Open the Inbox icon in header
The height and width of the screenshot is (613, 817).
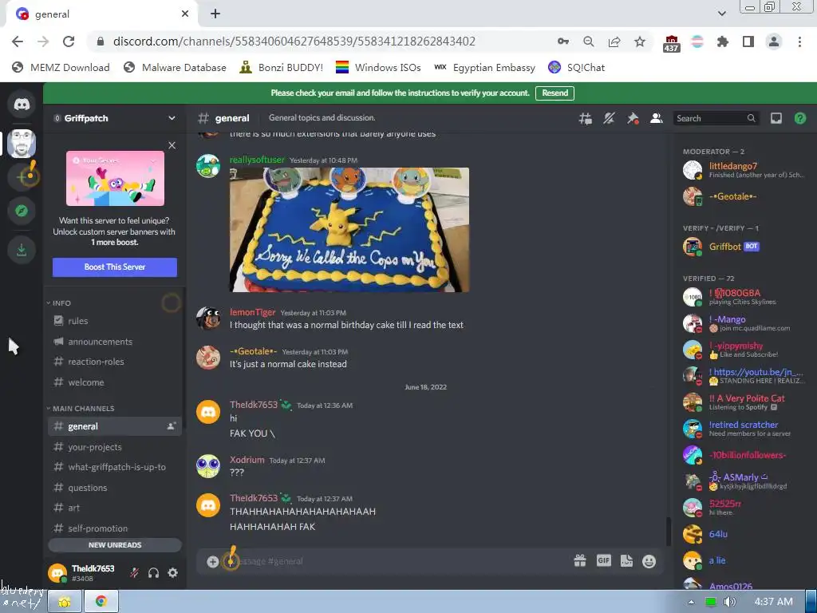pyautogui.click(x=776, y=118)
